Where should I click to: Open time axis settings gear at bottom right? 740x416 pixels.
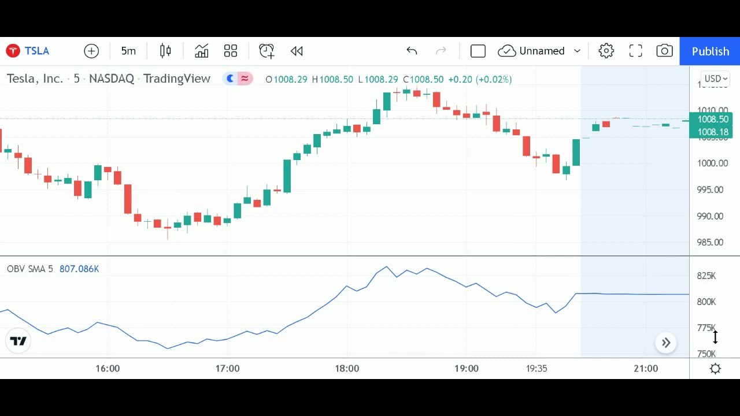715,369
